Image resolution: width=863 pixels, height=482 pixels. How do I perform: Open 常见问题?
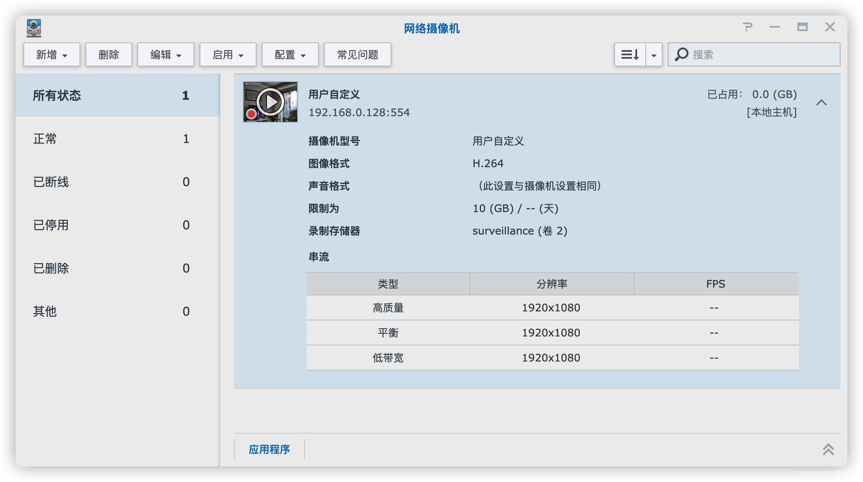click(x=357, y=54)
